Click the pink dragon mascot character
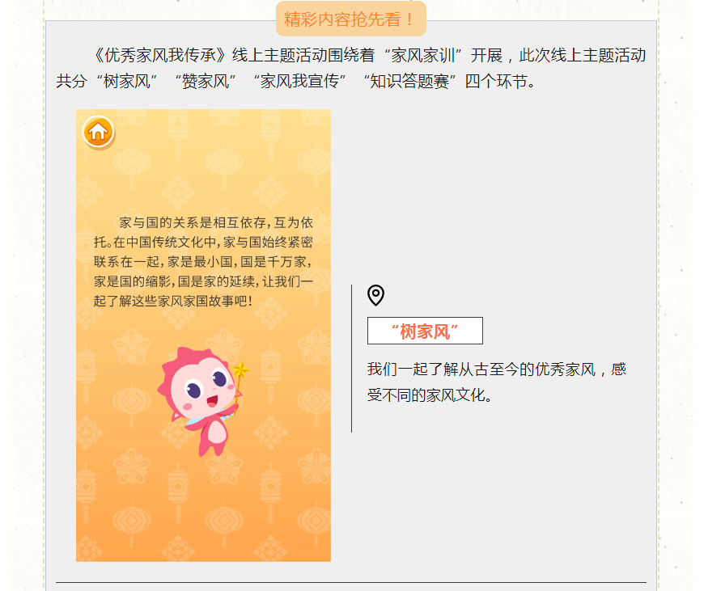 (x=201, y=400)
